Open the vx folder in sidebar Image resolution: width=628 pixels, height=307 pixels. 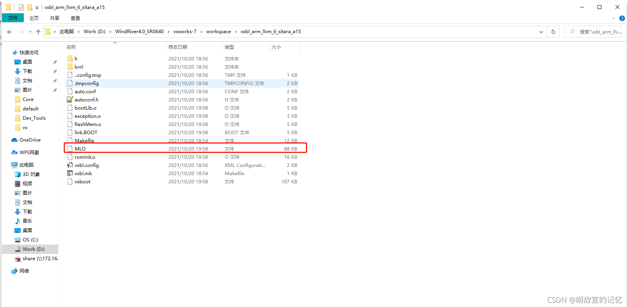pyautogui.click(x=25, y=128)
